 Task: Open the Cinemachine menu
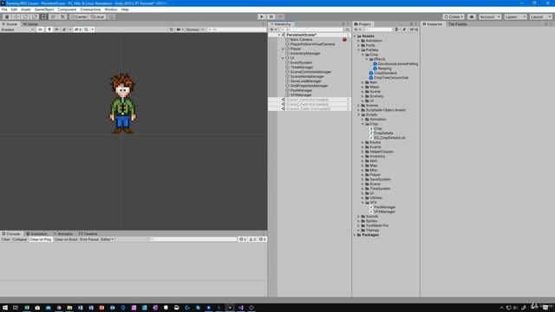[x=90, y=10]
